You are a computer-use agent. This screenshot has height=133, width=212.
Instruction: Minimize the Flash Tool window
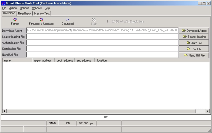tap(200, 3)
